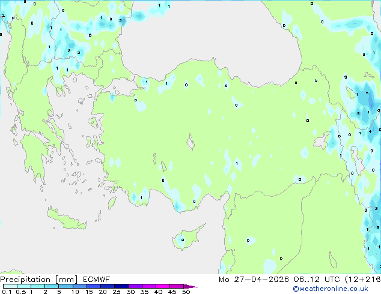Click the over-50 arrow tip of legend
The width and height of the screenshot is (381, 294).
(190, 286)
